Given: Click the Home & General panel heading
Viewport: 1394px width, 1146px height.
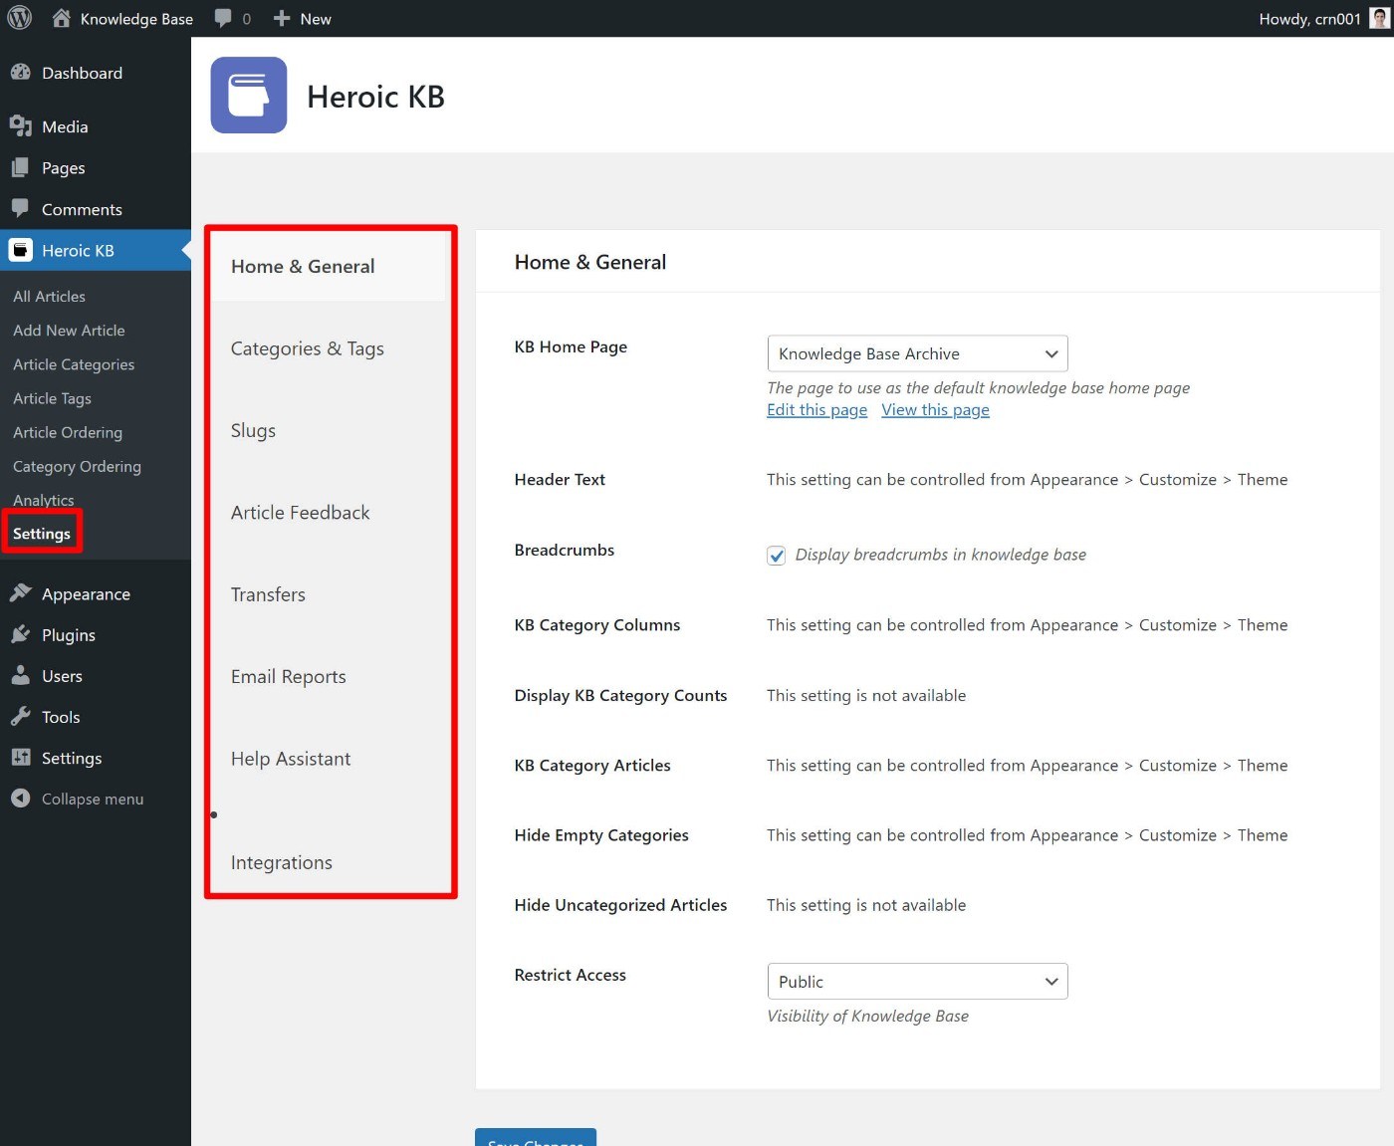Looking at the screenshot, I should pyautogui.click(x=590, y=262).
